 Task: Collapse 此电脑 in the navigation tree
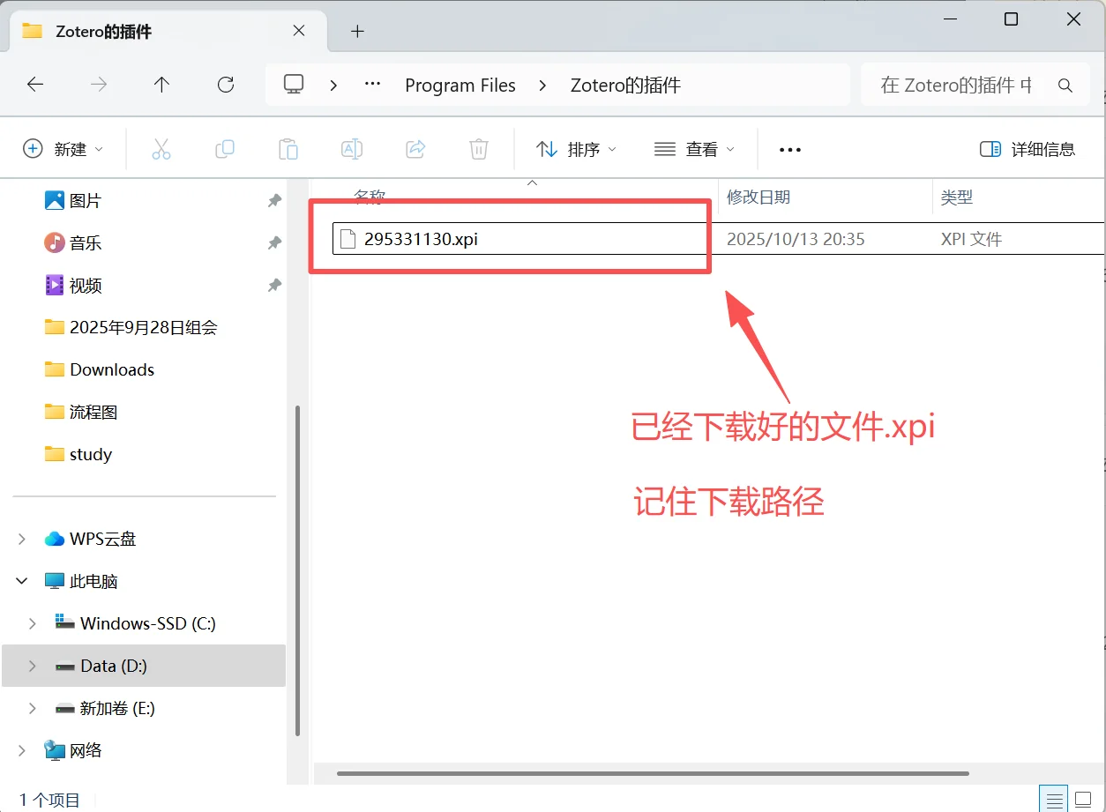pos(19,581)
